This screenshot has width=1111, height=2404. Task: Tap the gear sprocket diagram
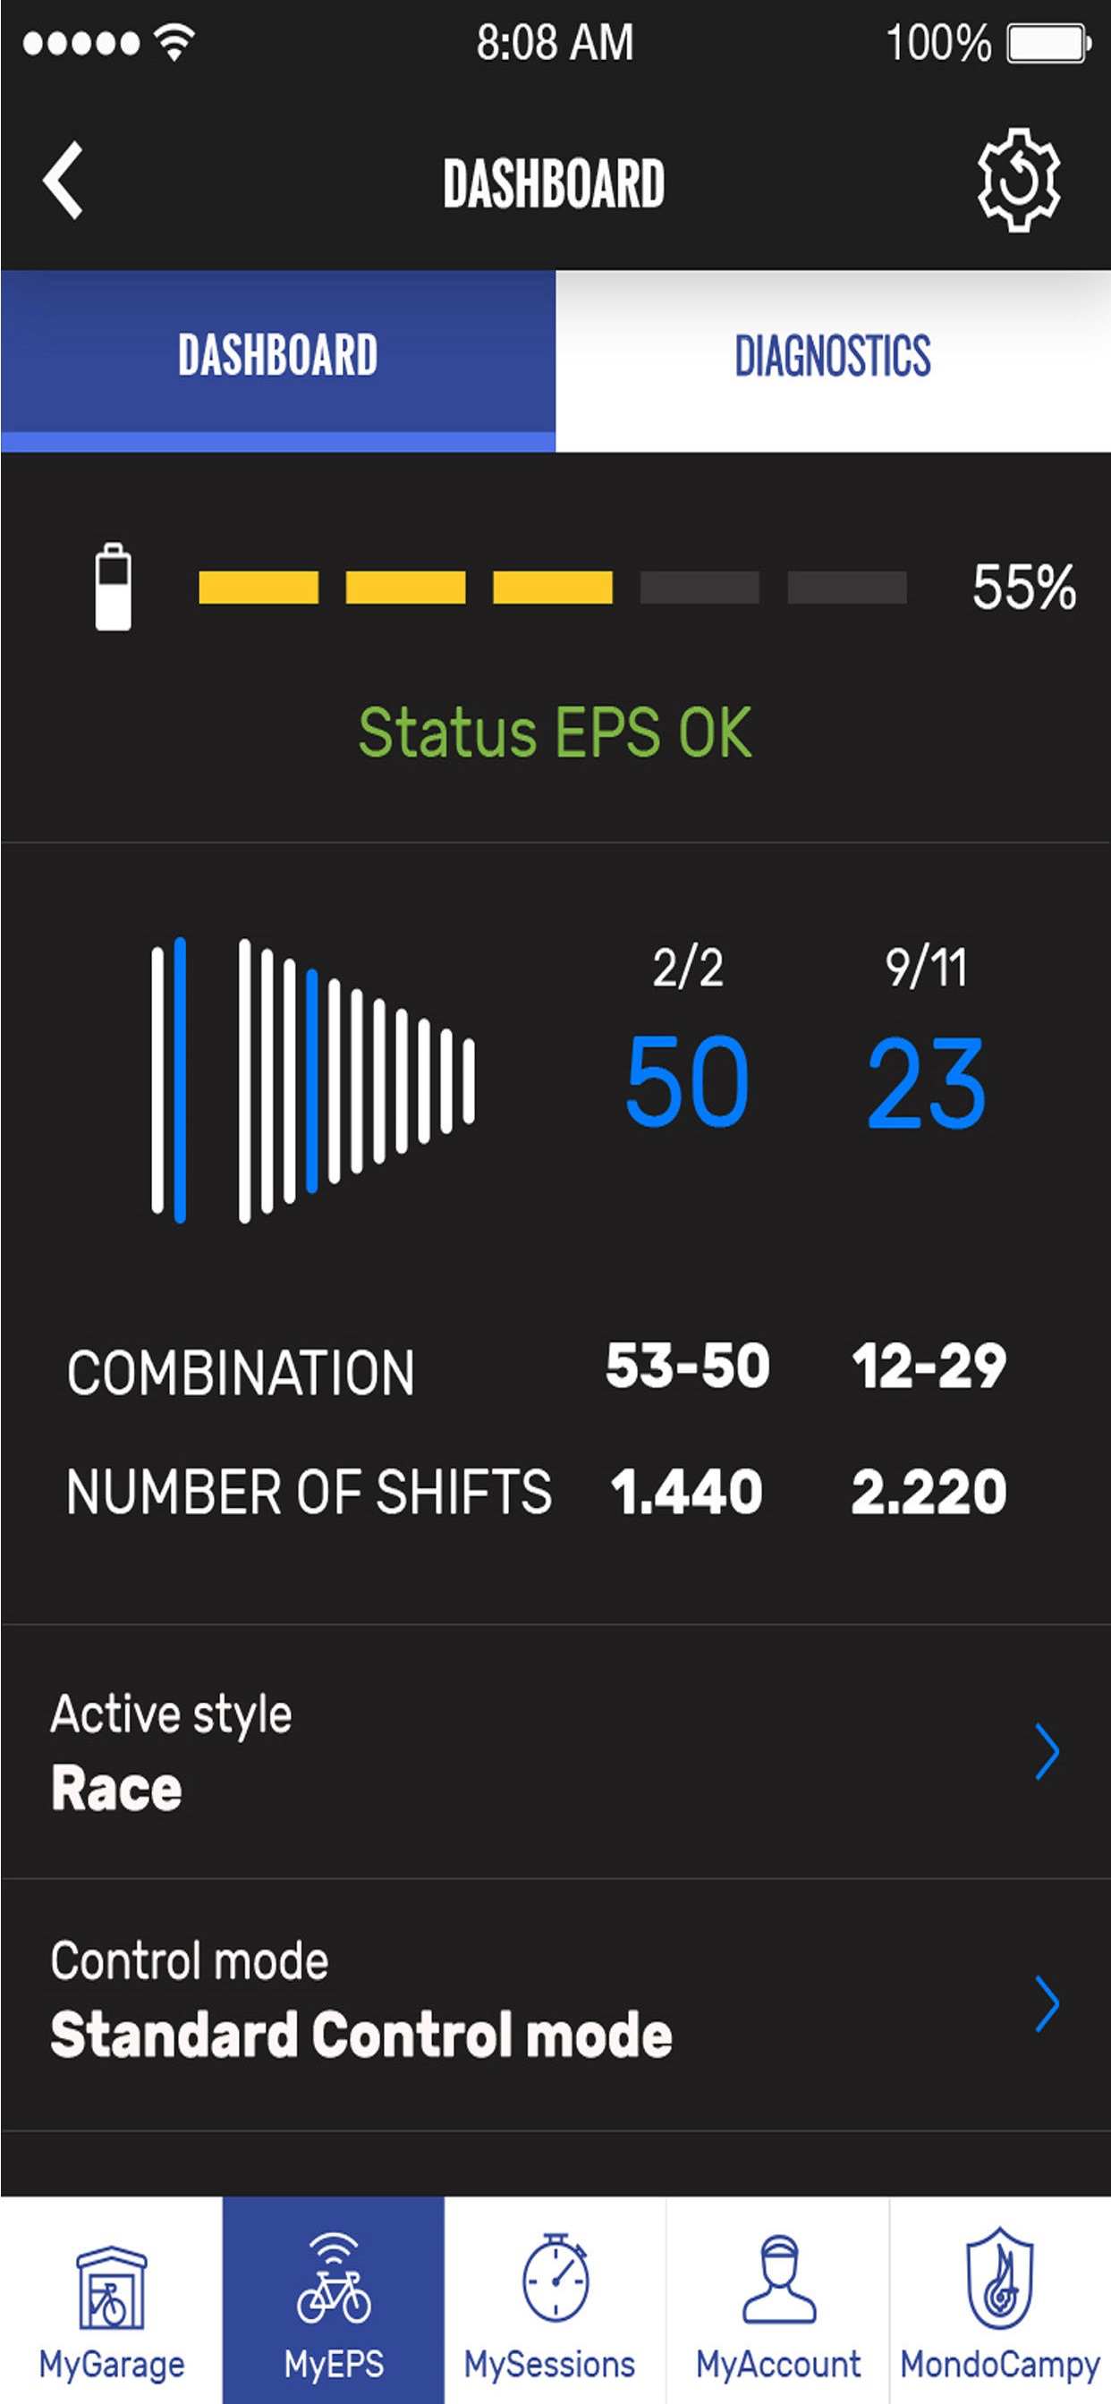pyautogui.click(x=313, y=1079)
